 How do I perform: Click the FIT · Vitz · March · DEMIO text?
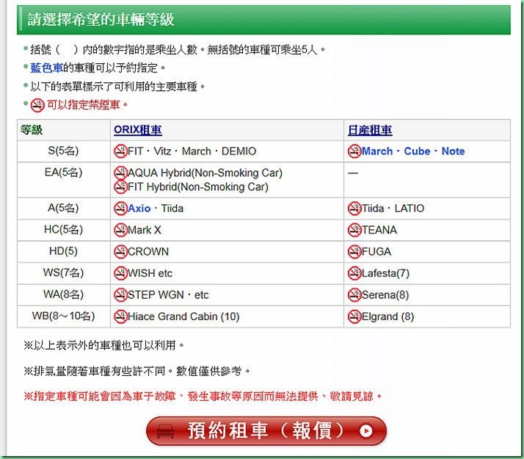[x=192, y=151]
